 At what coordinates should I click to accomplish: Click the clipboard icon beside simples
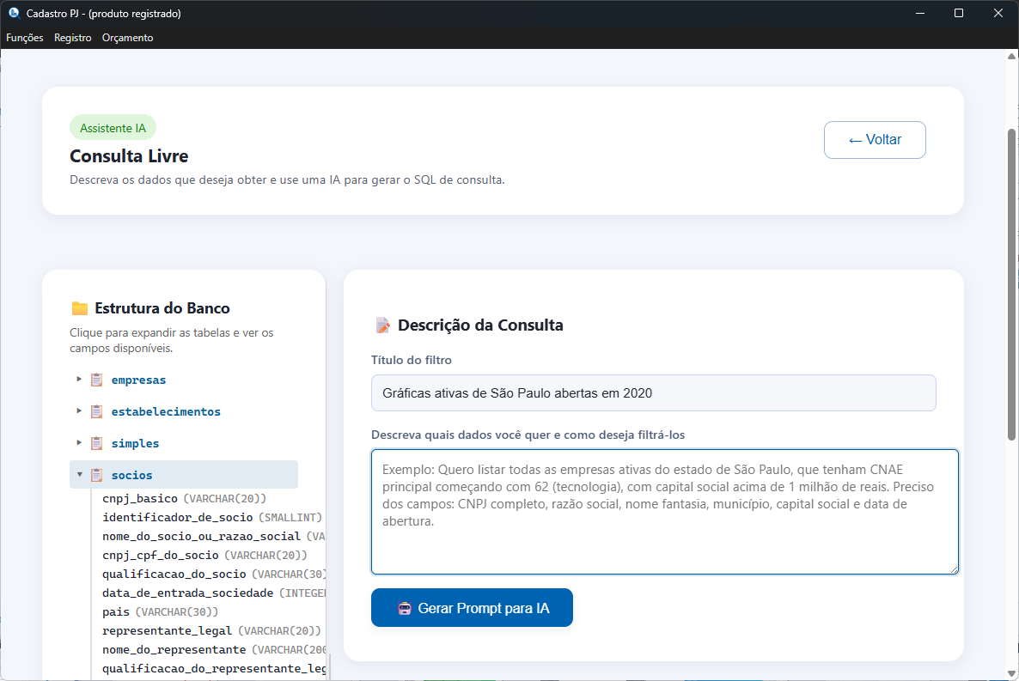tap(96, 443)
